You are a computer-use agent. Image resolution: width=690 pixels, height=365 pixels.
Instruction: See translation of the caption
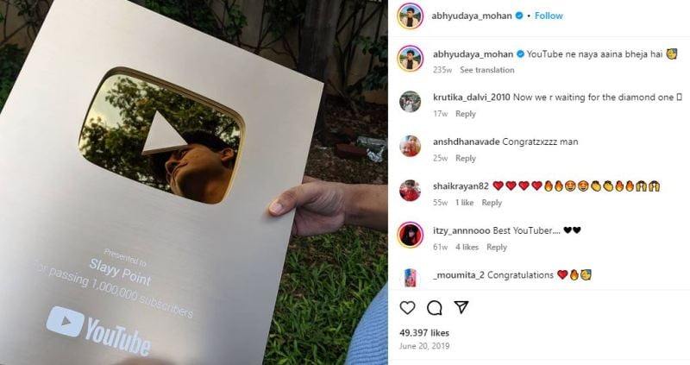(x=487, y=70)
